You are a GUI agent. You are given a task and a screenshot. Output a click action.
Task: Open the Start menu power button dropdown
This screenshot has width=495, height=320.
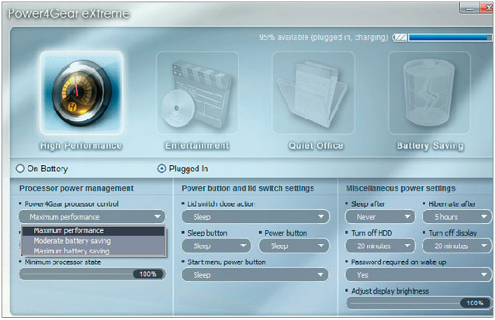[255, 275]
